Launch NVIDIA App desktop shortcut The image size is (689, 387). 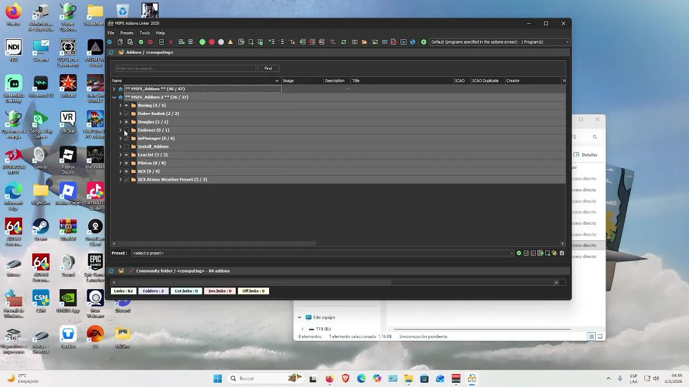click(x=68, y=301)
